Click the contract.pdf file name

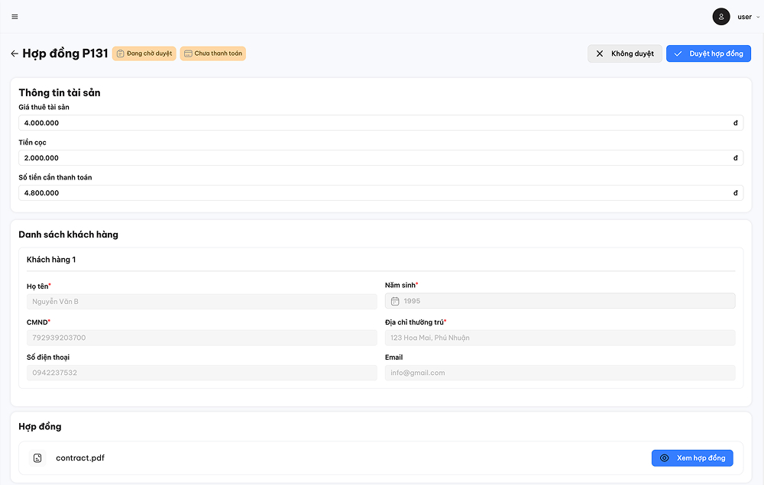pyautogui.click(x=80, y=458)
